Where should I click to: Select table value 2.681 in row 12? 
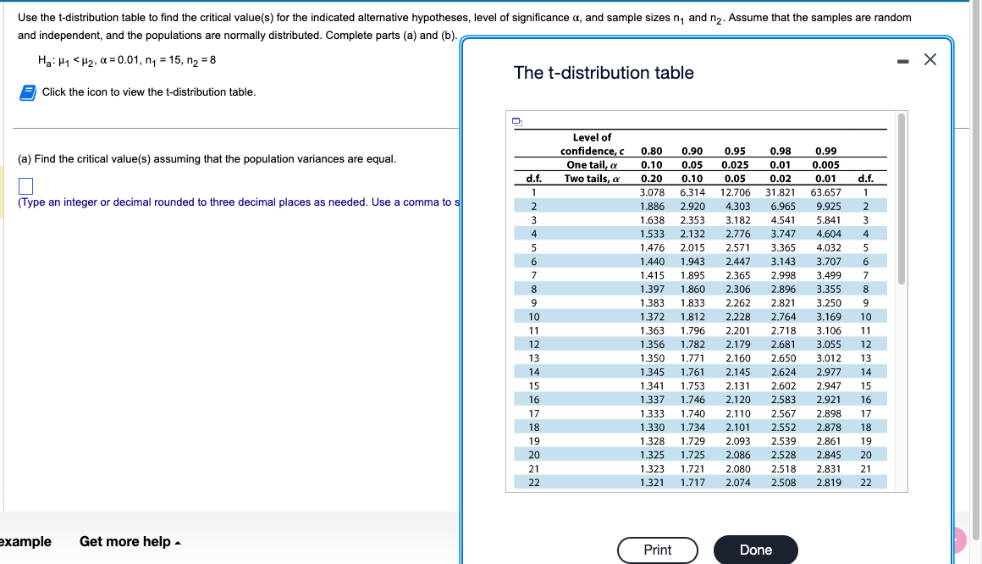point(783,345)
